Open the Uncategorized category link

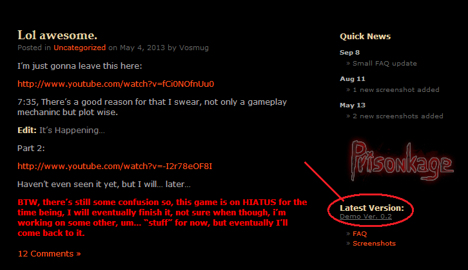point(79,48)
